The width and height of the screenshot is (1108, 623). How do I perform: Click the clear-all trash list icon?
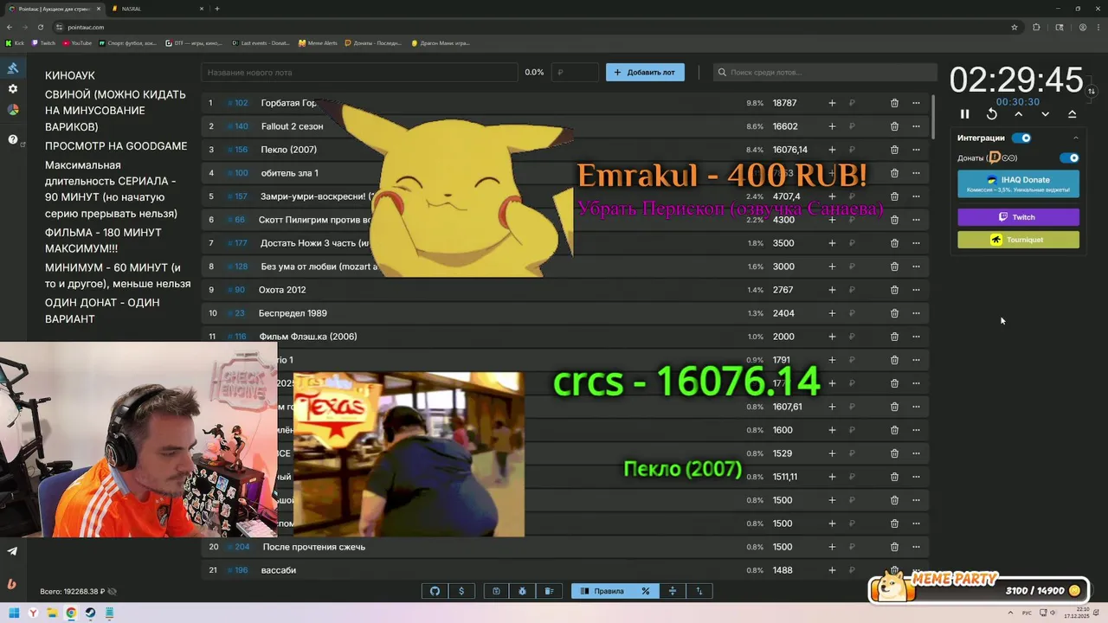point(549,591)
